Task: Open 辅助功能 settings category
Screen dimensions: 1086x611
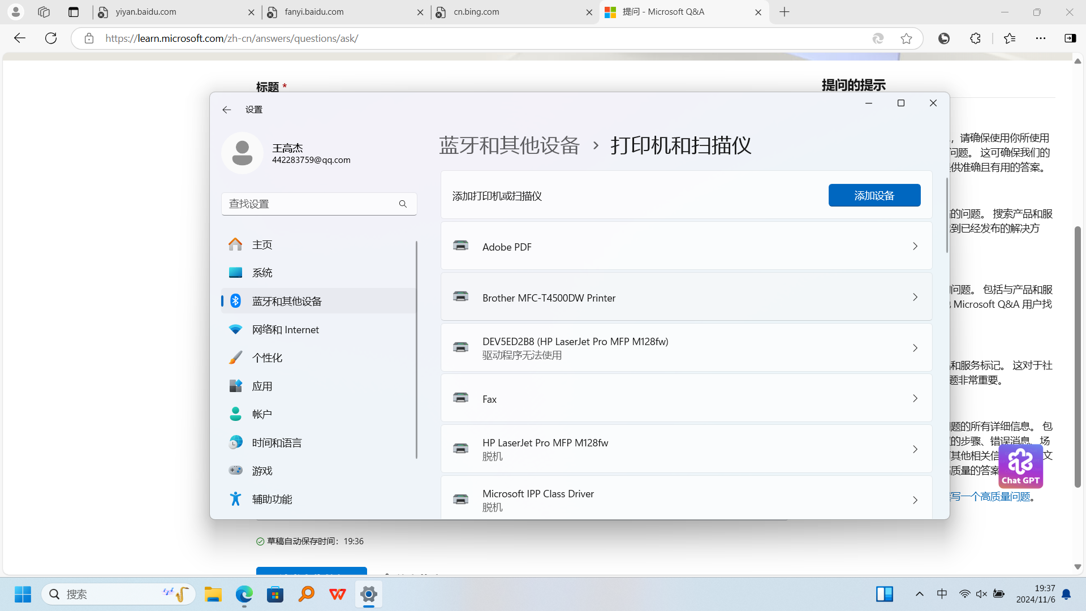Action: click(319, 499)
